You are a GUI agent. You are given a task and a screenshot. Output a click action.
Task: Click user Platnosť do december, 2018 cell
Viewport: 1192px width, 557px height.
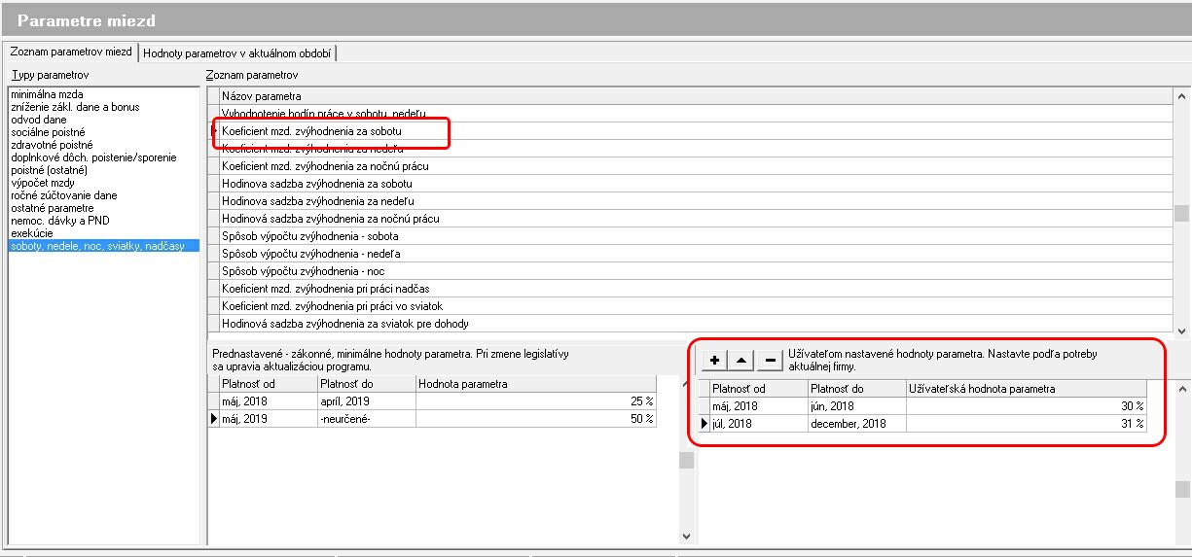tap(856, 424)
